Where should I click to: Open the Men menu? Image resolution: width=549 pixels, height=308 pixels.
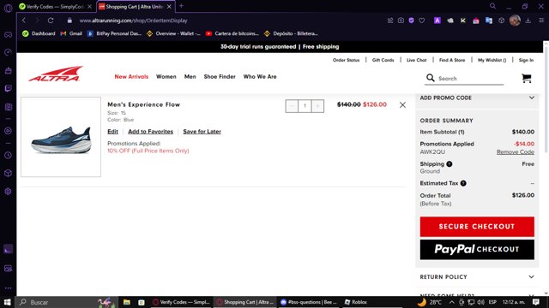pos(190,76)
